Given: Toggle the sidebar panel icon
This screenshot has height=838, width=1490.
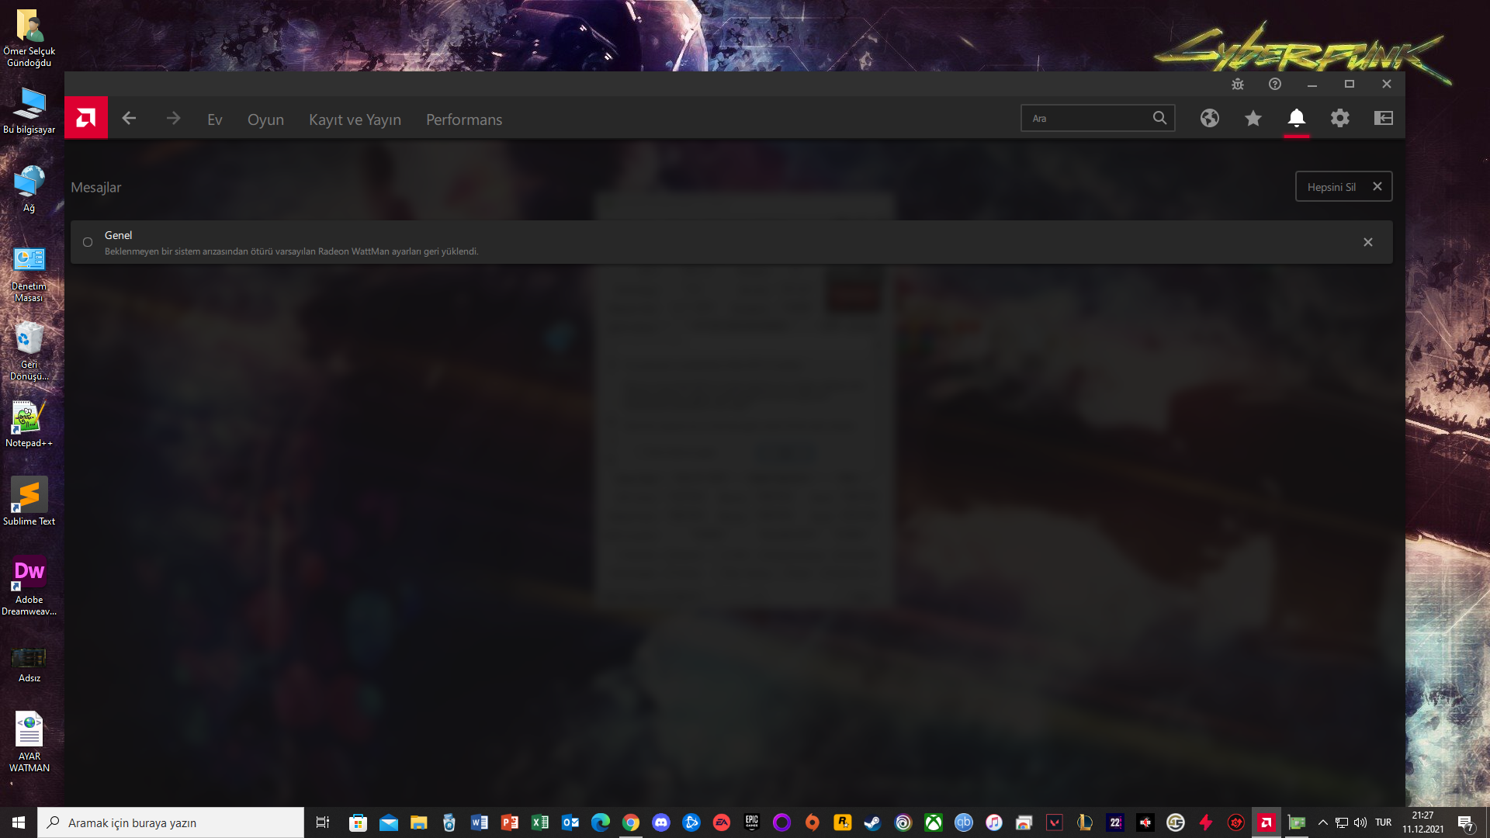Looking at the screenshot, I should 1383,118.
